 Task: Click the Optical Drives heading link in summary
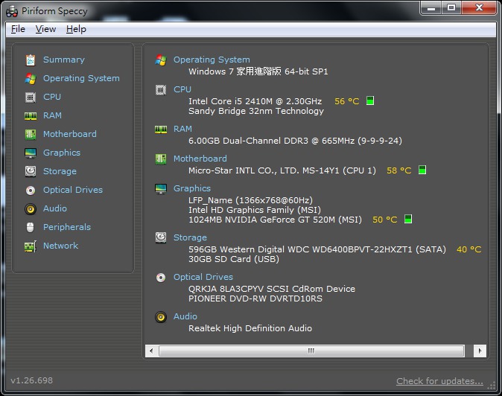tap(203, 277)
